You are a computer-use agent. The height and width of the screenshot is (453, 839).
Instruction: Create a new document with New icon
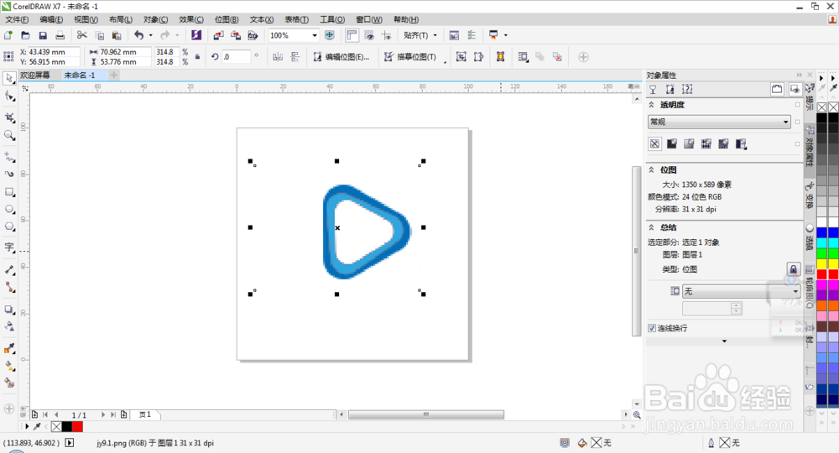click(x=8, y=35)
